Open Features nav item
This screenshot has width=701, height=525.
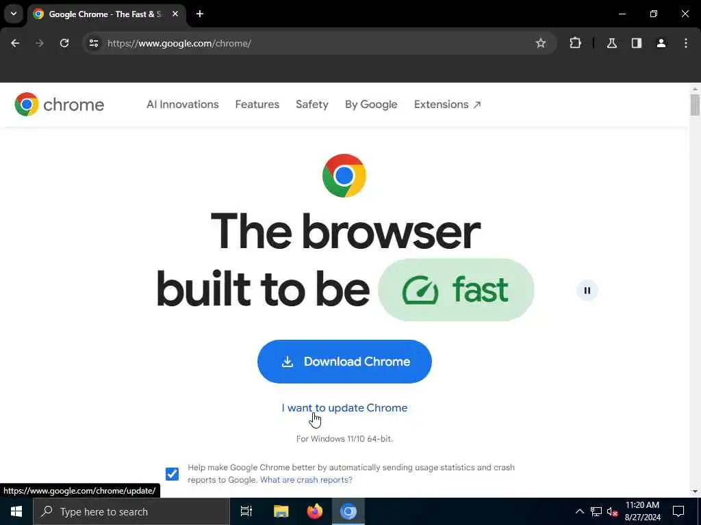[257, 105]
